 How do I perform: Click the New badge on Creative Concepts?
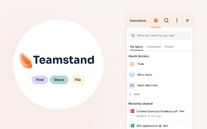[182, 111]
